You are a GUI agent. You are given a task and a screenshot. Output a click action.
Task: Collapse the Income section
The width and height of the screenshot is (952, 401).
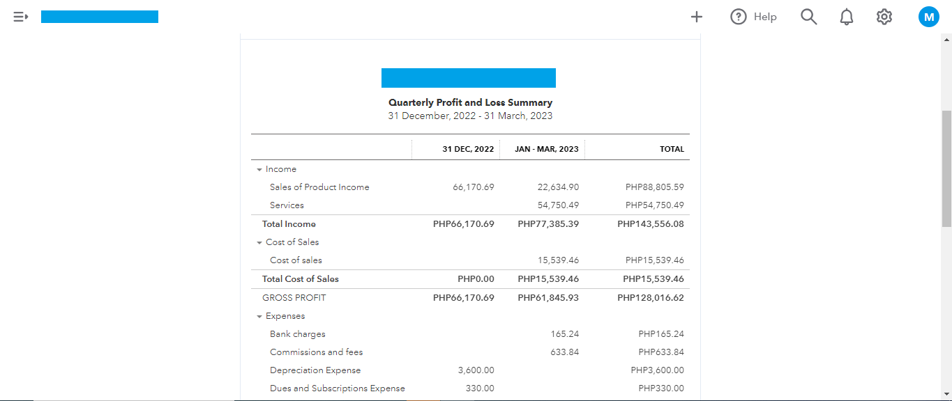[x=259, y=169]
